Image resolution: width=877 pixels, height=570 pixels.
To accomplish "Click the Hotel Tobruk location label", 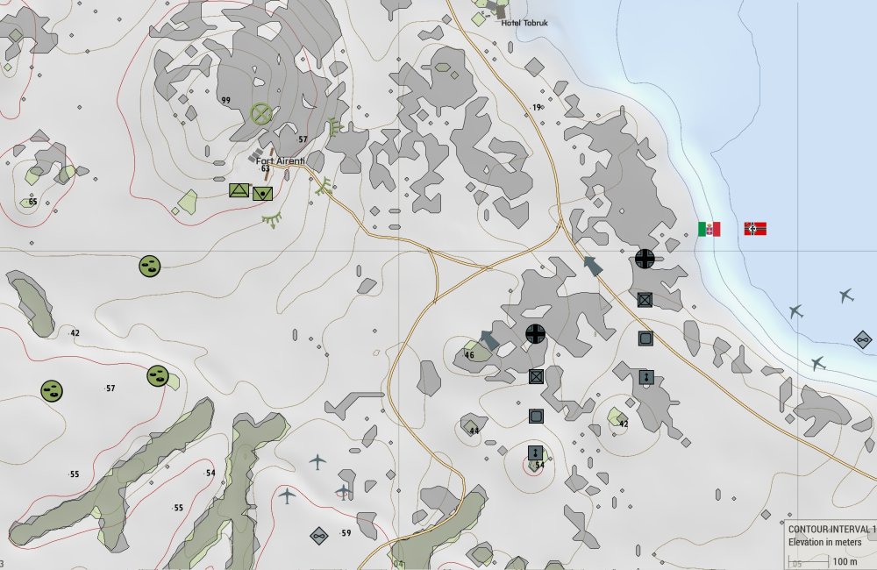I will coord(523,23).
